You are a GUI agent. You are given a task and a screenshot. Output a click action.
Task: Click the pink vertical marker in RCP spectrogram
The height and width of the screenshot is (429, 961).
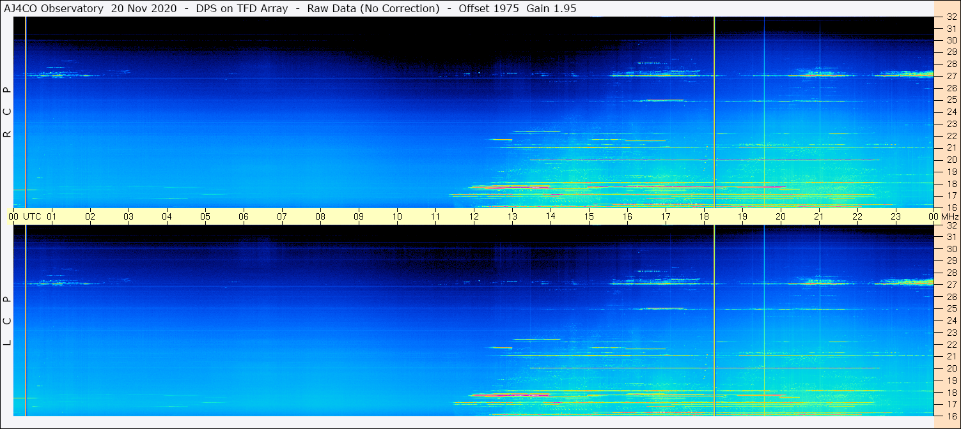click(714, 112)
